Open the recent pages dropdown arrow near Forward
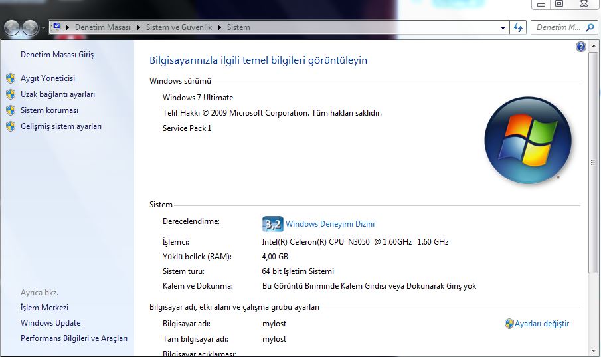The height and width of the screenshot is (357, 601). 43,28
